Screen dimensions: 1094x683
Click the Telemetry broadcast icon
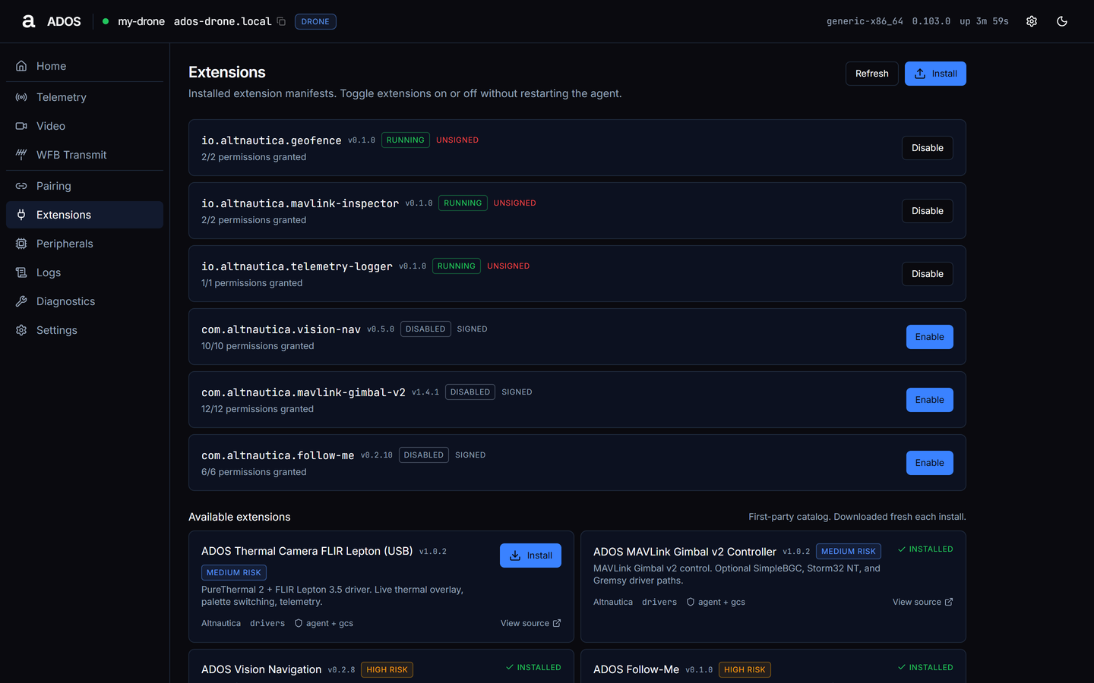click(x=21, y=97)
